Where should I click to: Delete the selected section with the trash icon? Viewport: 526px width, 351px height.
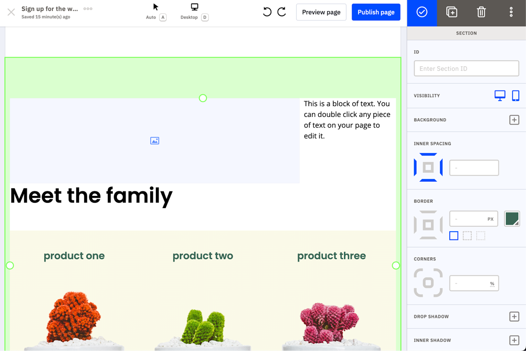(481, 12)
